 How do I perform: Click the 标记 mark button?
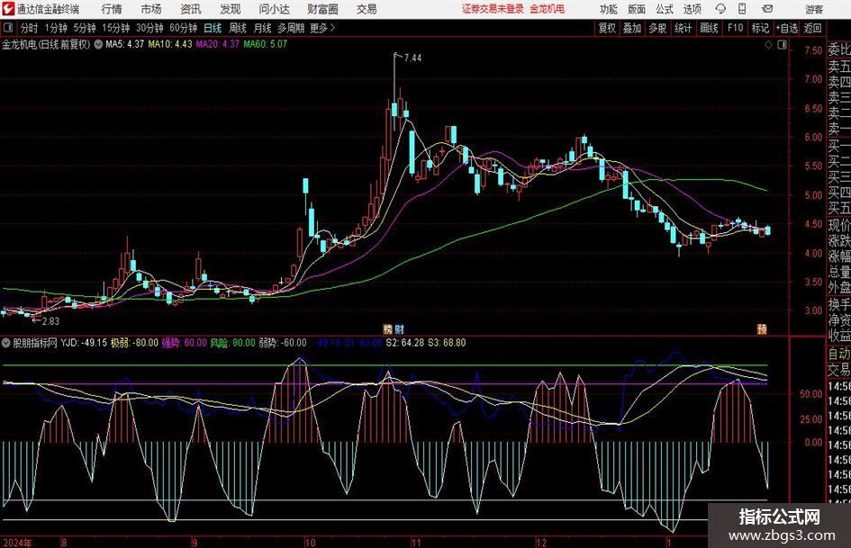760,28
